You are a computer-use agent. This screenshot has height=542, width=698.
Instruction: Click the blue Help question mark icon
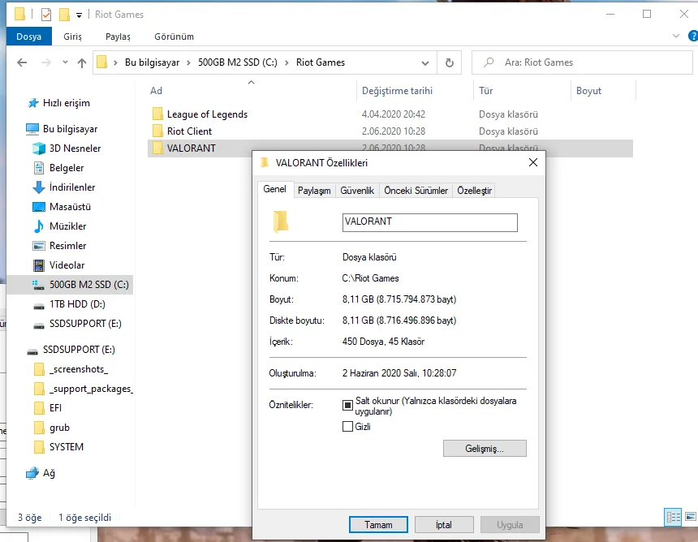coord(692,36)
